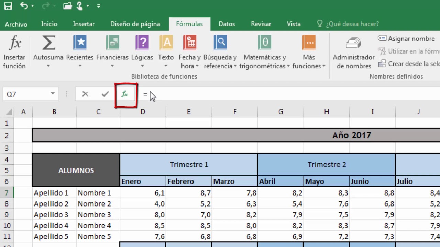Open the Lógicas function library
Viewport: 440px width, 247px height.
(142, 43)
